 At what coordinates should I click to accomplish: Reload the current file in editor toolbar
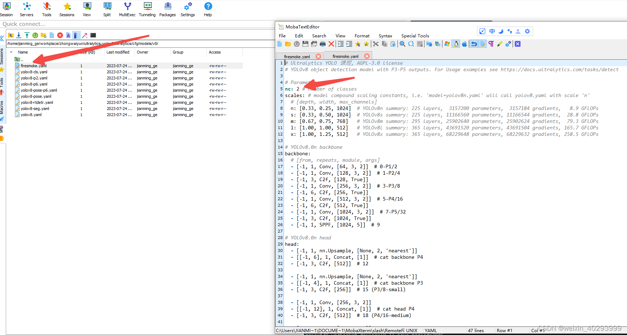click(x=297, y=44)
